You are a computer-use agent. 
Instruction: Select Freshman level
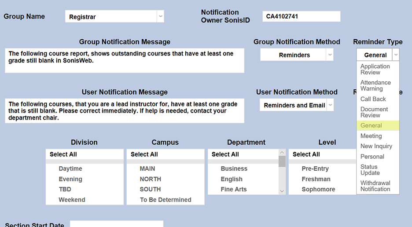click(x=322, y=179)
